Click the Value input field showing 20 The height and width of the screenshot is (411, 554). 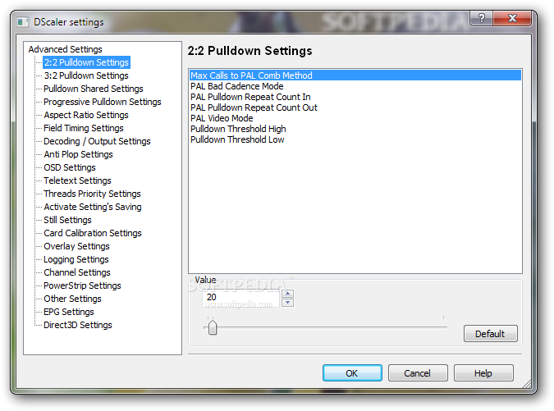click(x=241, y=298)
